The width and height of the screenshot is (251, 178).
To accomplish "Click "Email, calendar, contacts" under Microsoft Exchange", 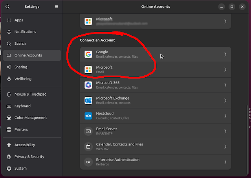I will pyautogui.click(x=113, y=103).
